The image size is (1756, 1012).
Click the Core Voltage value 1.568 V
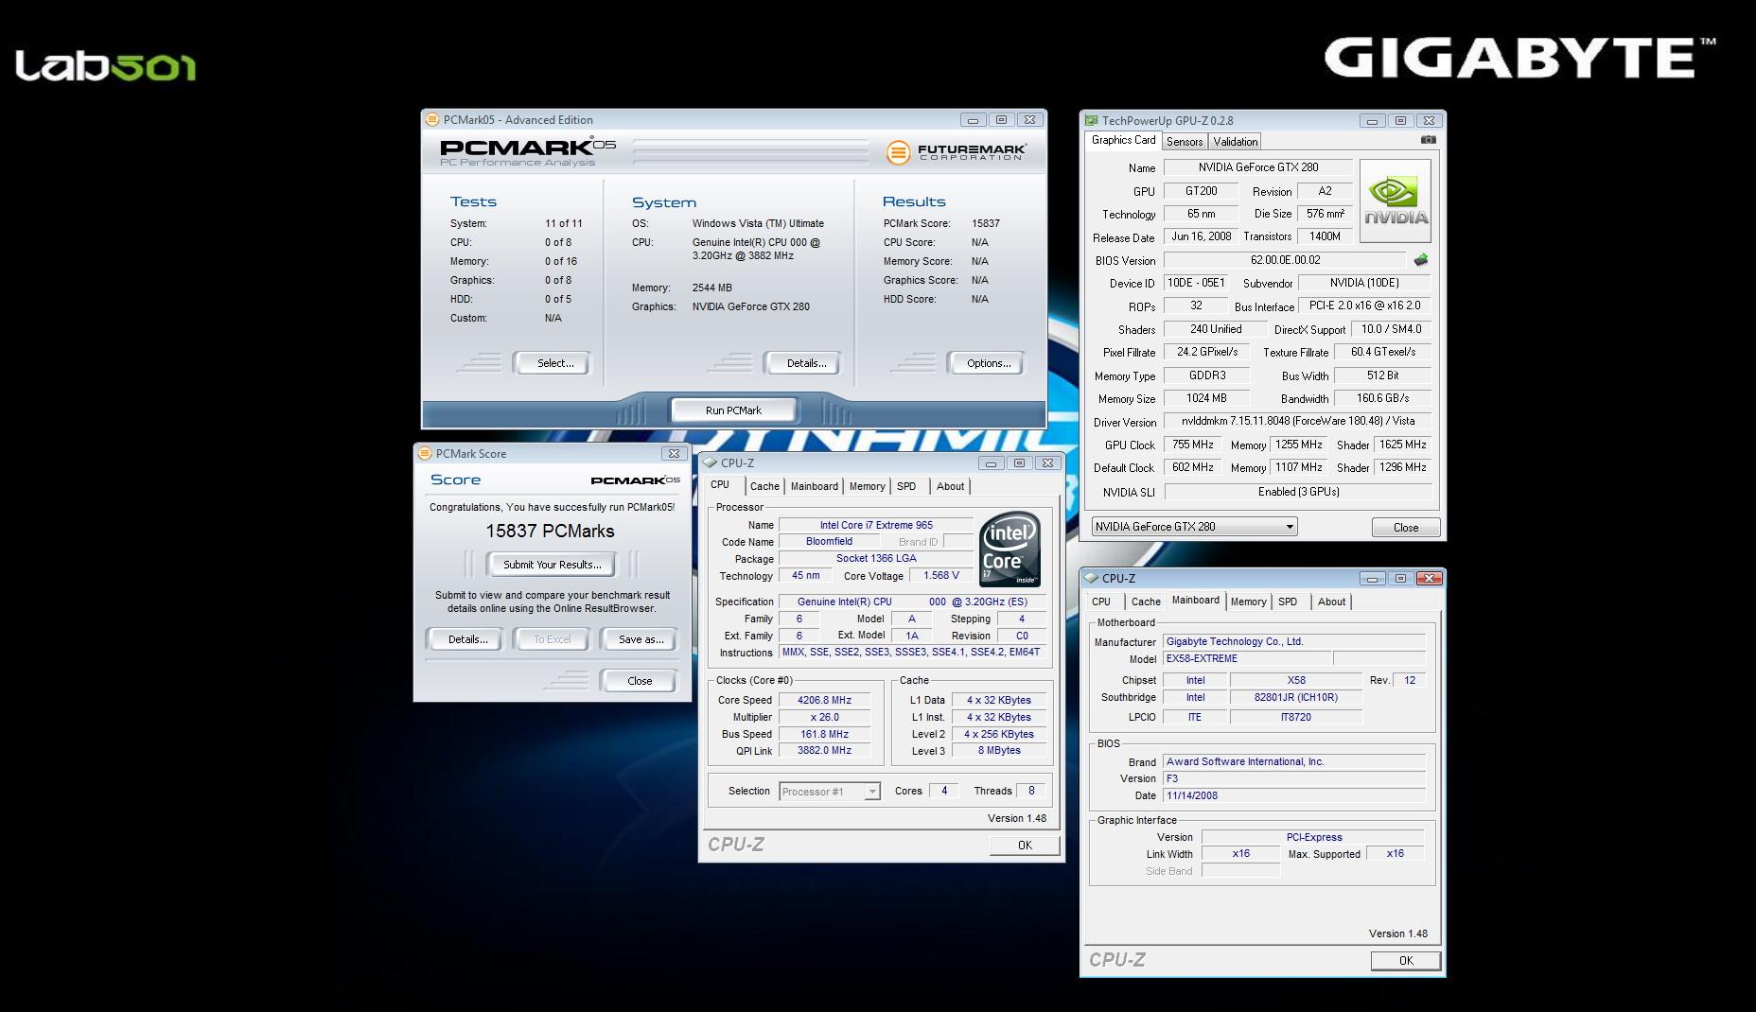[940, 575]
